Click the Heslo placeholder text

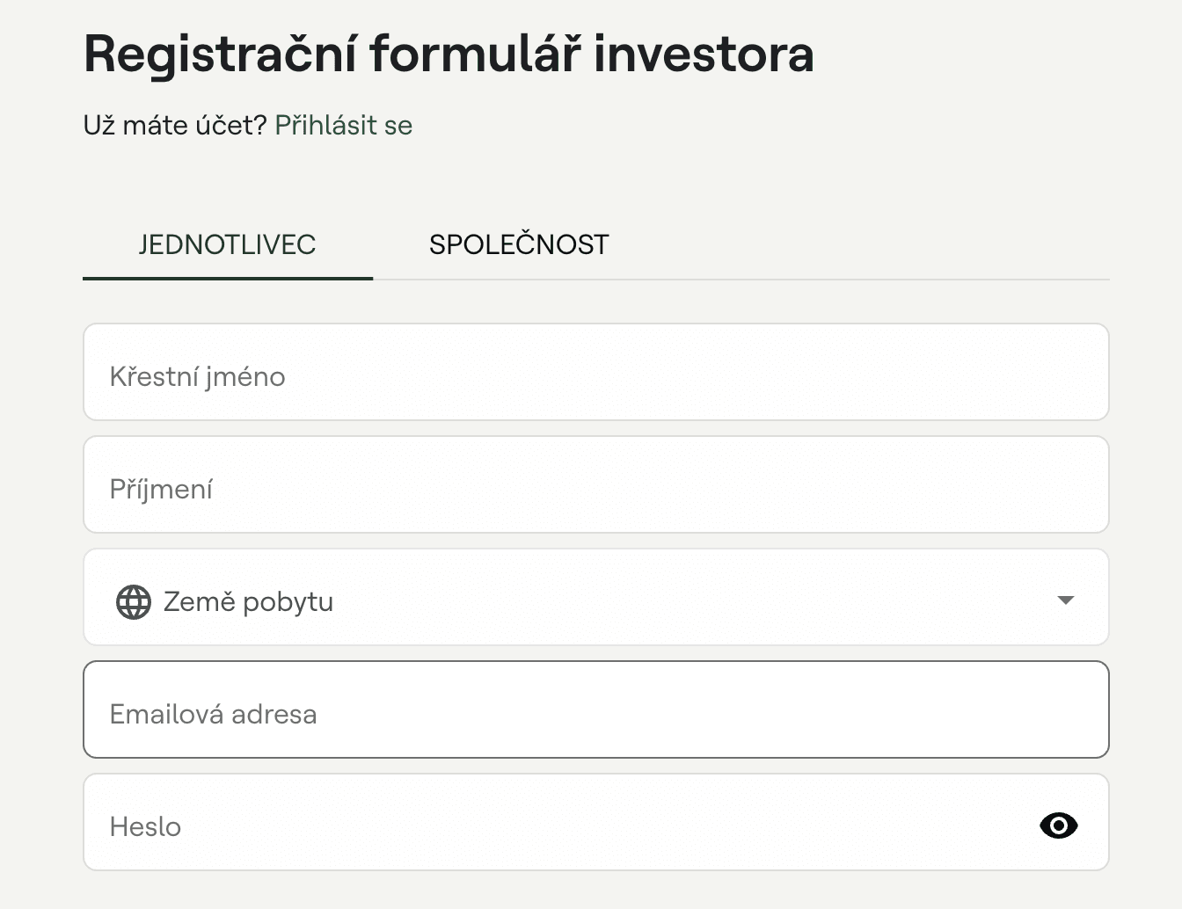pyautogui.click(x=145, y=827)
